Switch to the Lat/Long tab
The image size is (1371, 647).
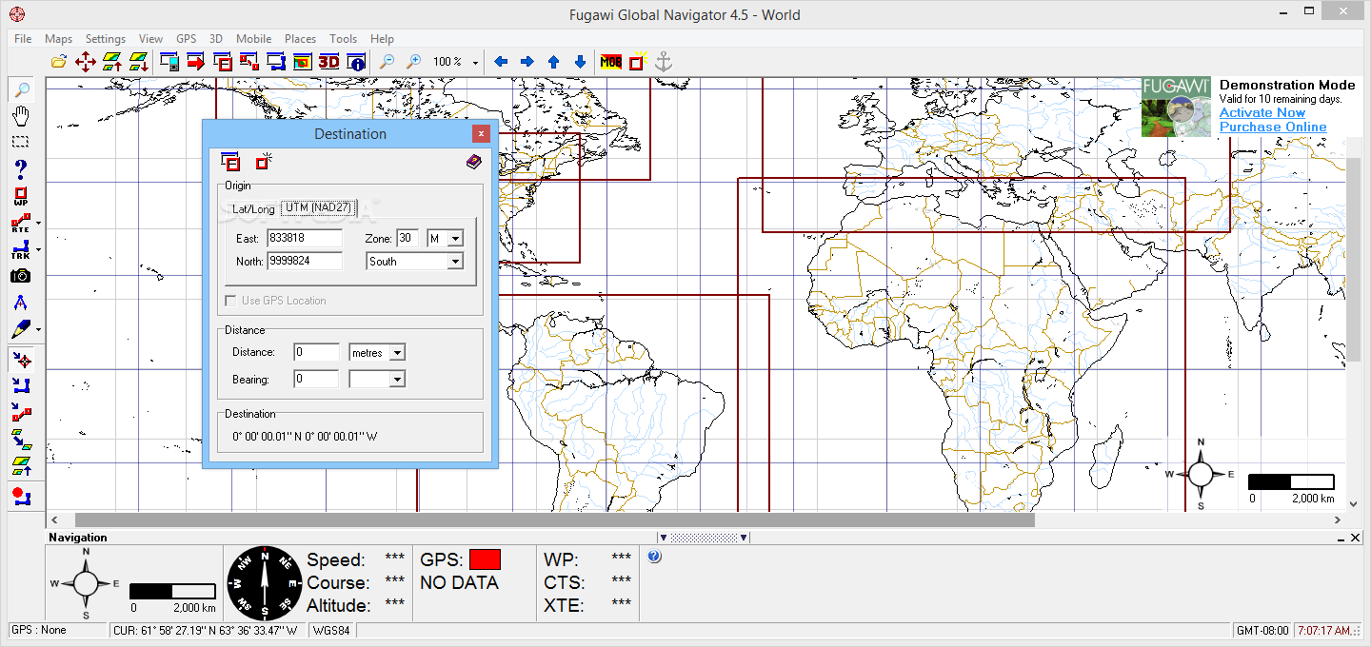pos(253,208)
